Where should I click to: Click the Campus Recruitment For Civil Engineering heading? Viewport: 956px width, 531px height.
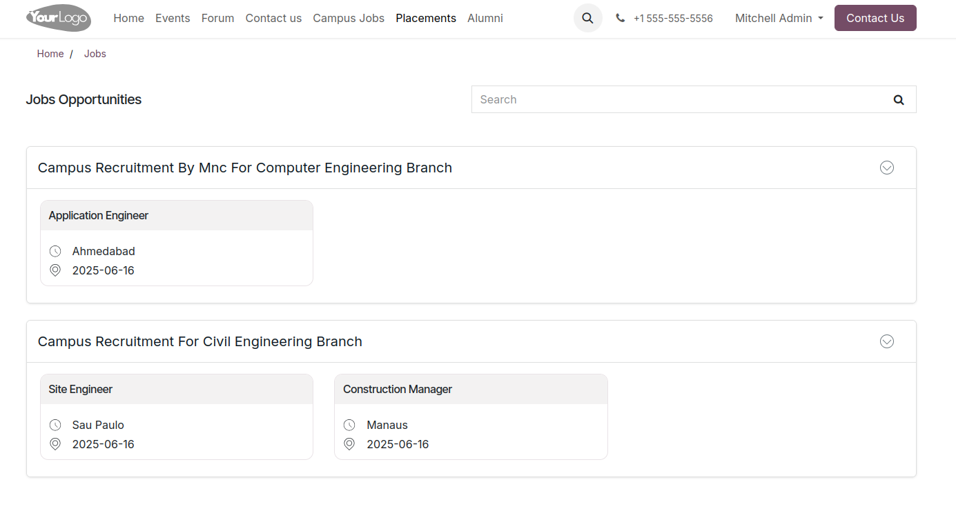200,341
